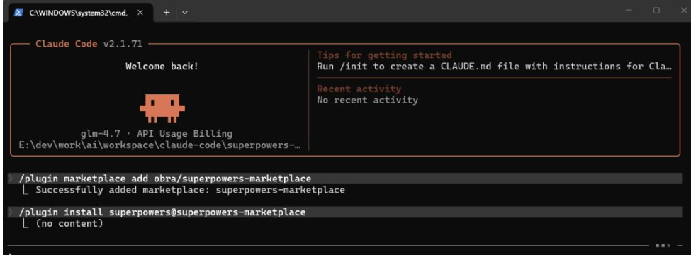The image size is (691, 255).
Task: Click the Recent activity heading
Action: [359, 89]
